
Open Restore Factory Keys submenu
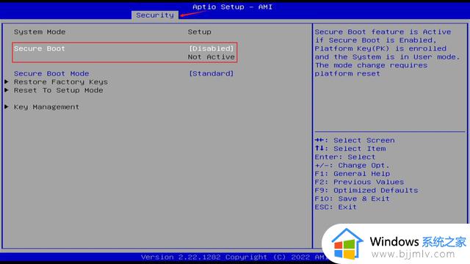click(x=60, y=81)
